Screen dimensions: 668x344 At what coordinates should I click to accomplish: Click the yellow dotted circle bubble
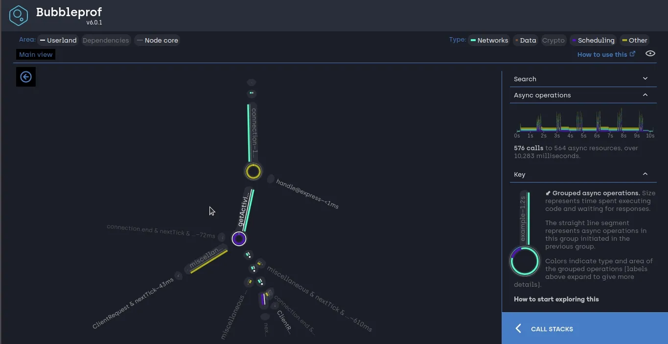point(253,172)
